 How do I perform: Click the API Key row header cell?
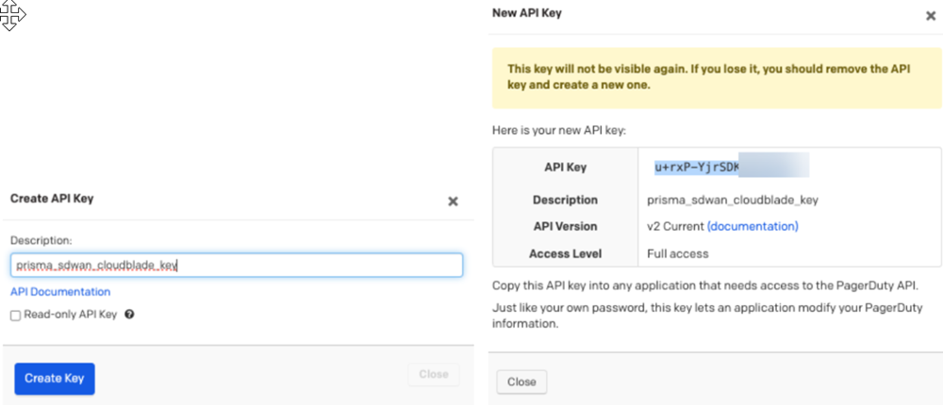pos(565,167)
